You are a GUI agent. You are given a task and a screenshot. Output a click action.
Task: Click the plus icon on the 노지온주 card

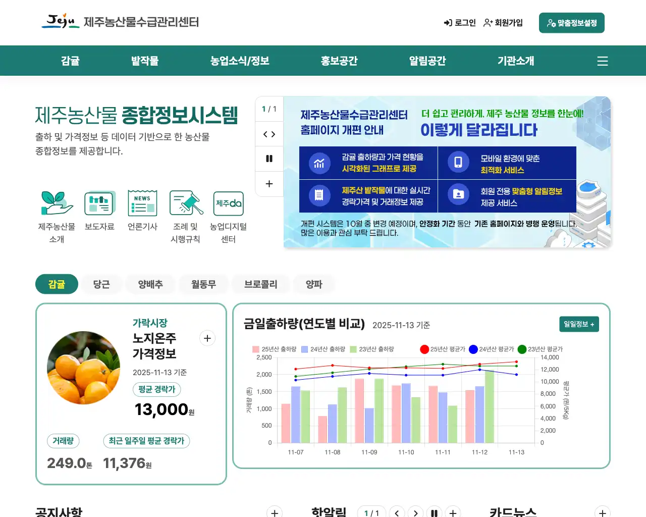207,338
